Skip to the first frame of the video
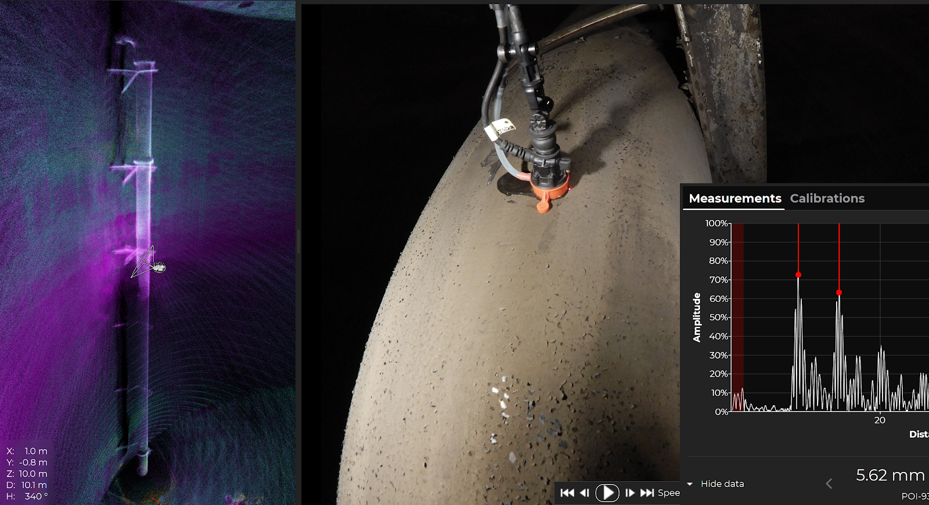Image resolution: width=929 pixels, height=505 pixels. tap(567, 493)
